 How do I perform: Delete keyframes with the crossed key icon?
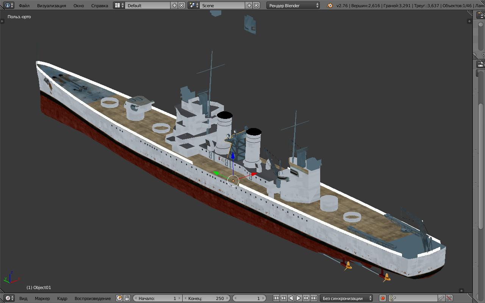point(449,298)
